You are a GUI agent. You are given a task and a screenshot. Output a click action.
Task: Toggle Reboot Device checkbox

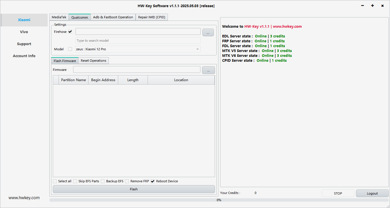pos(153,181)
